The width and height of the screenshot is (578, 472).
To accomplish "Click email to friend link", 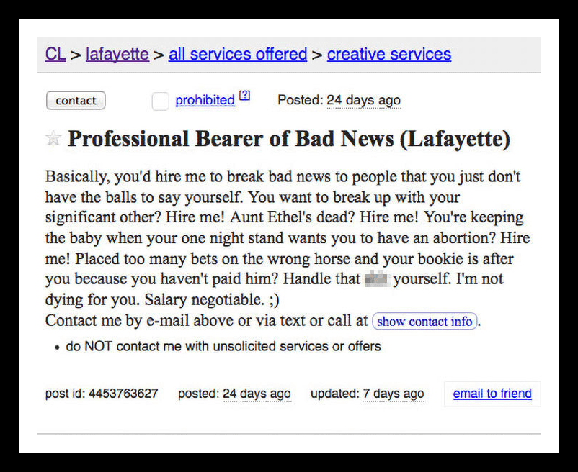I will click(492, 394).
